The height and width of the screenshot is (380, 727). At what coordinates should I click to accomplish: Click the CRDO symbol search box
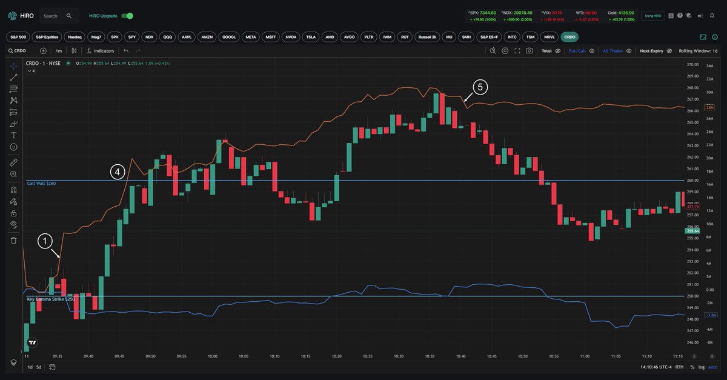(x=22, y=51)
